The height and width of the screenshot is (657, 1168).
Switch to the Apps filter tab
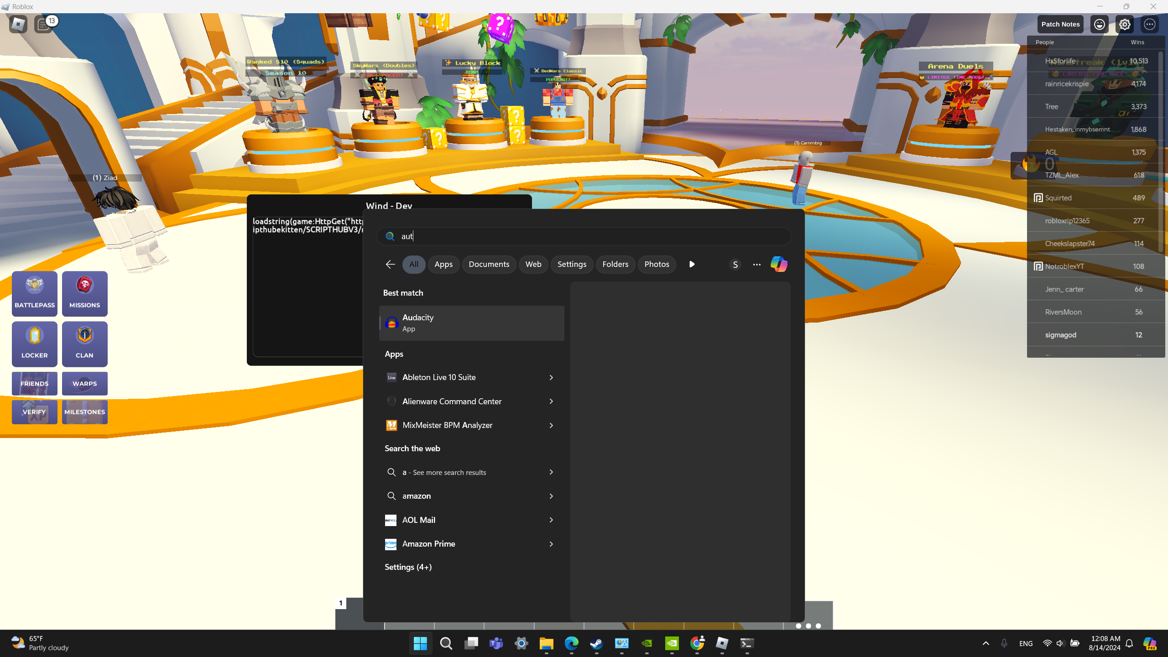pos(443,264)
